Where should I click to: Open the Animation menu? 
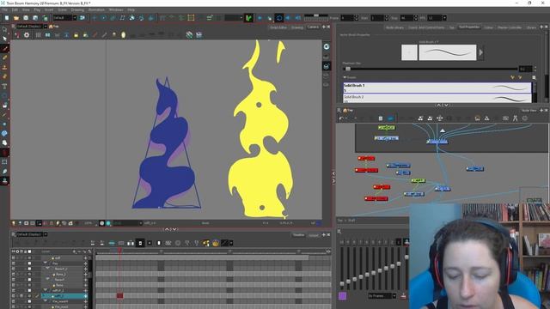click(96, 9)
